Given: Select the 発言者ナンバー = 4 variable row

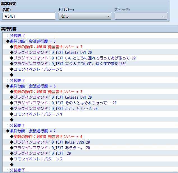Looking at the screenshot, I should 90,137.
